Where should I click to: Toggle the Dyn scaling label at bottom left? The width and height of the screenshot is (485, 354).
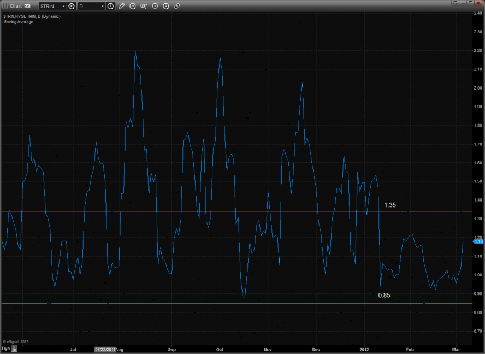5,348
